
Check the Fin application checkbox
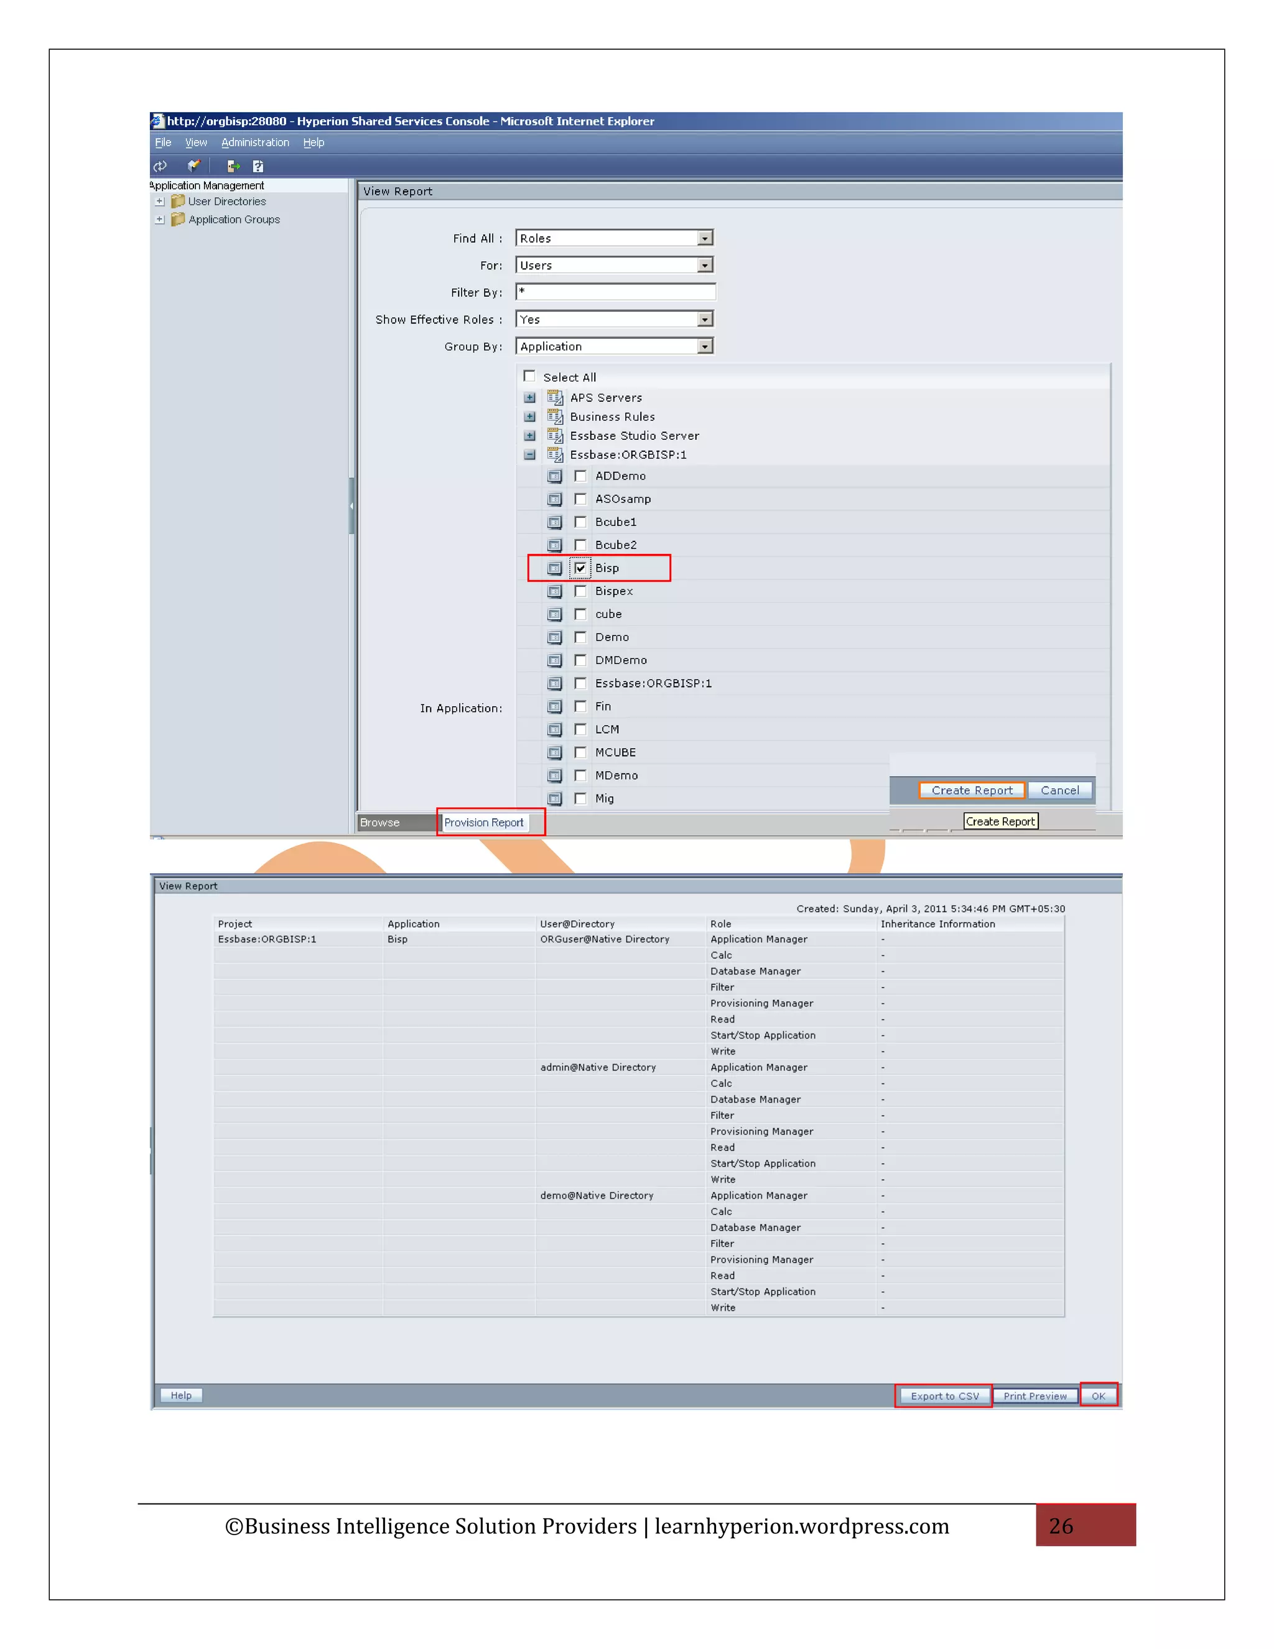tap(580, 706)
